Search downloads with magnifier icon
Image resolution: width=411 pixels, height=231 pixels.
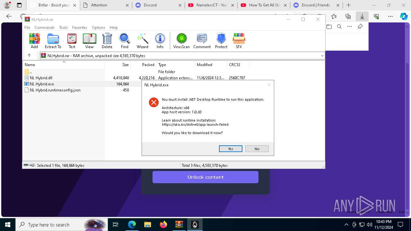(339, 27)
